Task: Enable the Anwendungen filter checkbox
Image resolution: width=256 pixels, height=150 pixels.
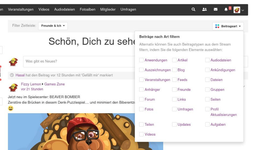Action: coord(141,60)
